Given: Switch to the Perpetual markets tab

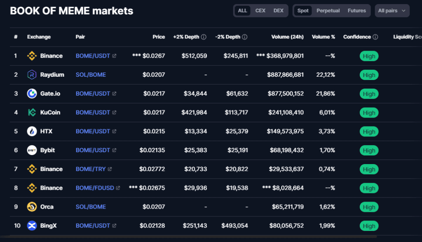Looking at the screenshot, I should click(328, 11).
